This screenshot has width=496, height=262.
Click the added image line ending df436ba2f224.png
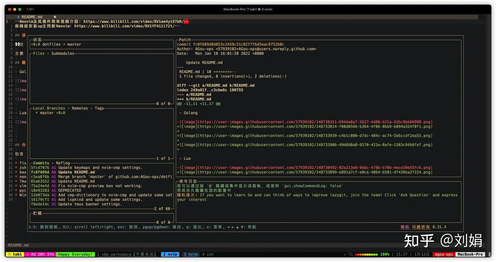(x=305, y=172)
